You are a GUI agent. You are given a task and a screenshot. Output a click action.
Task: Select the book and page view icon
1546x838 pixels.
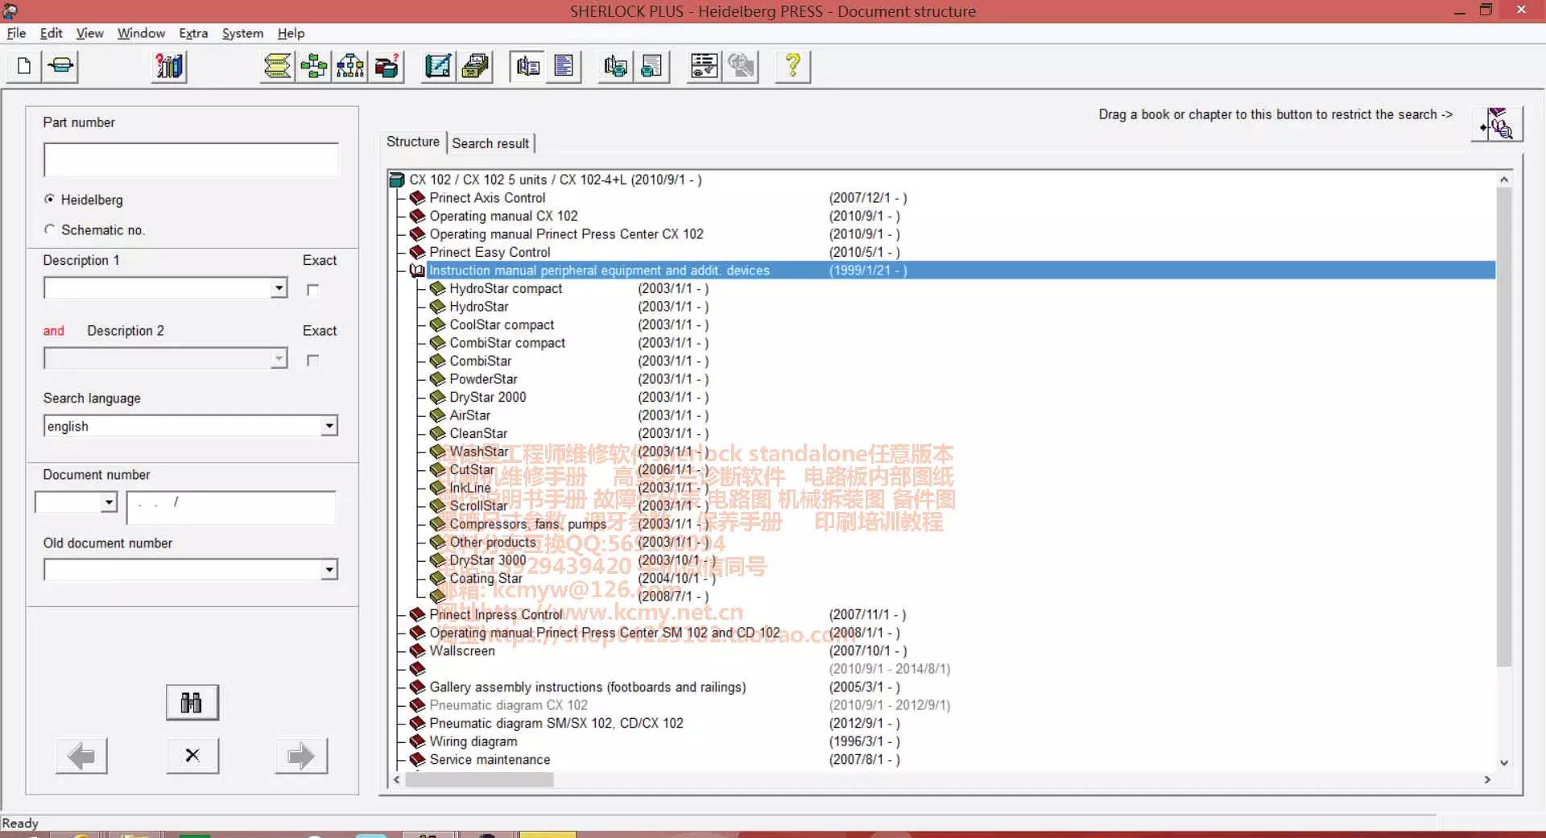coord(528,66)
